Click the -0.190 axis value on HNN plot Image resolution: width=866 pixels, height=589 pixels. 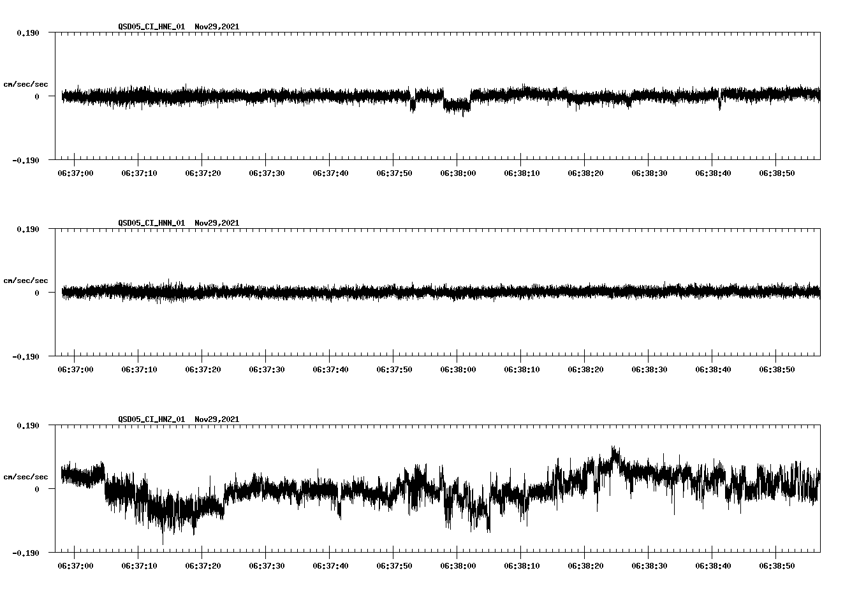click(26, 356)
